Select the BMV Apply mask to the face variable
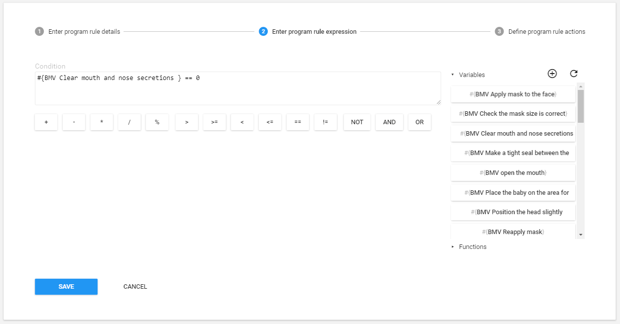The height and width of the screenshot is (324, 620). 513,94
